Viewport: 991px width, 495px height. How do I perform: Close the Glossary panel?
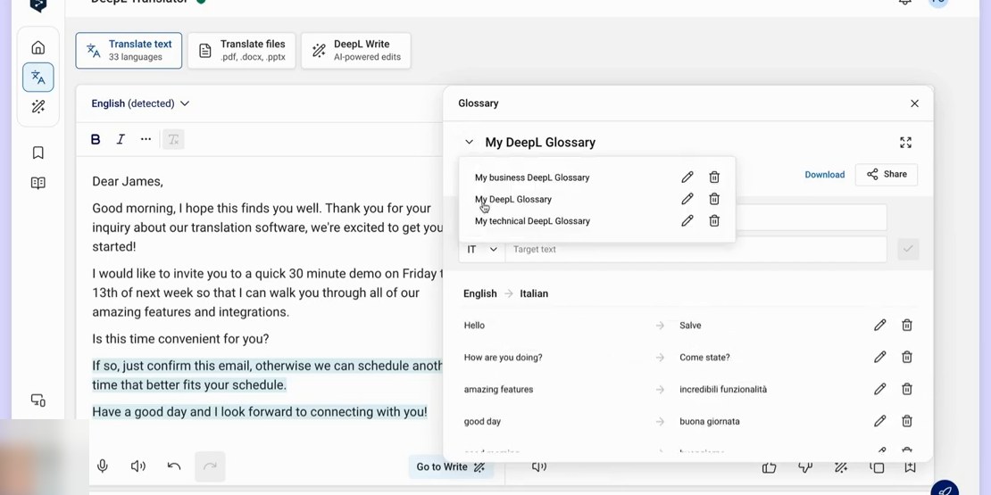(x=914, y=103)
